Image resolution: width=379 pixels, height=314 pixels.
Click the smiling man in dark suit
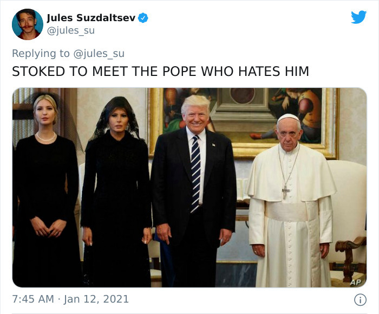click(x=193, y=195)
